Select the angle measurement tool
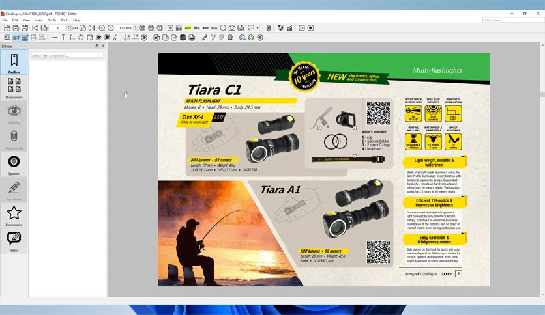This screenshot has width=545, height=315. pos(116,38)
